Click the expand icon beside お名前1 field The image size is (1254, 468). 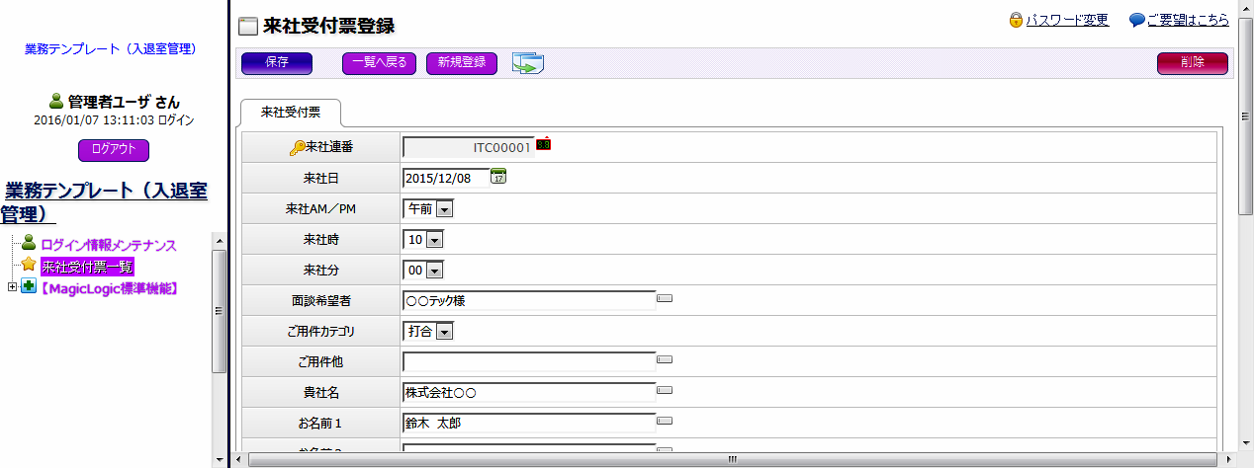tap(665, 422)
